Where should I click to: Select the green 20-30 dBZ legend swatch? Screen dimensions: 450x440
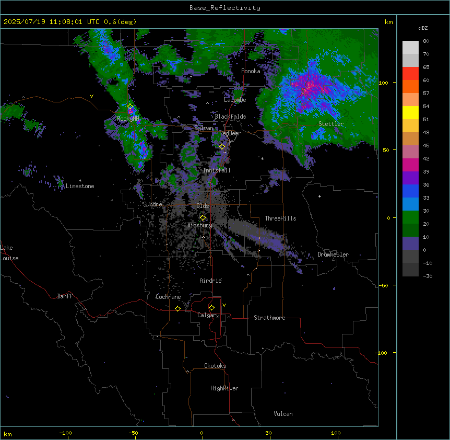click(410, 217)
